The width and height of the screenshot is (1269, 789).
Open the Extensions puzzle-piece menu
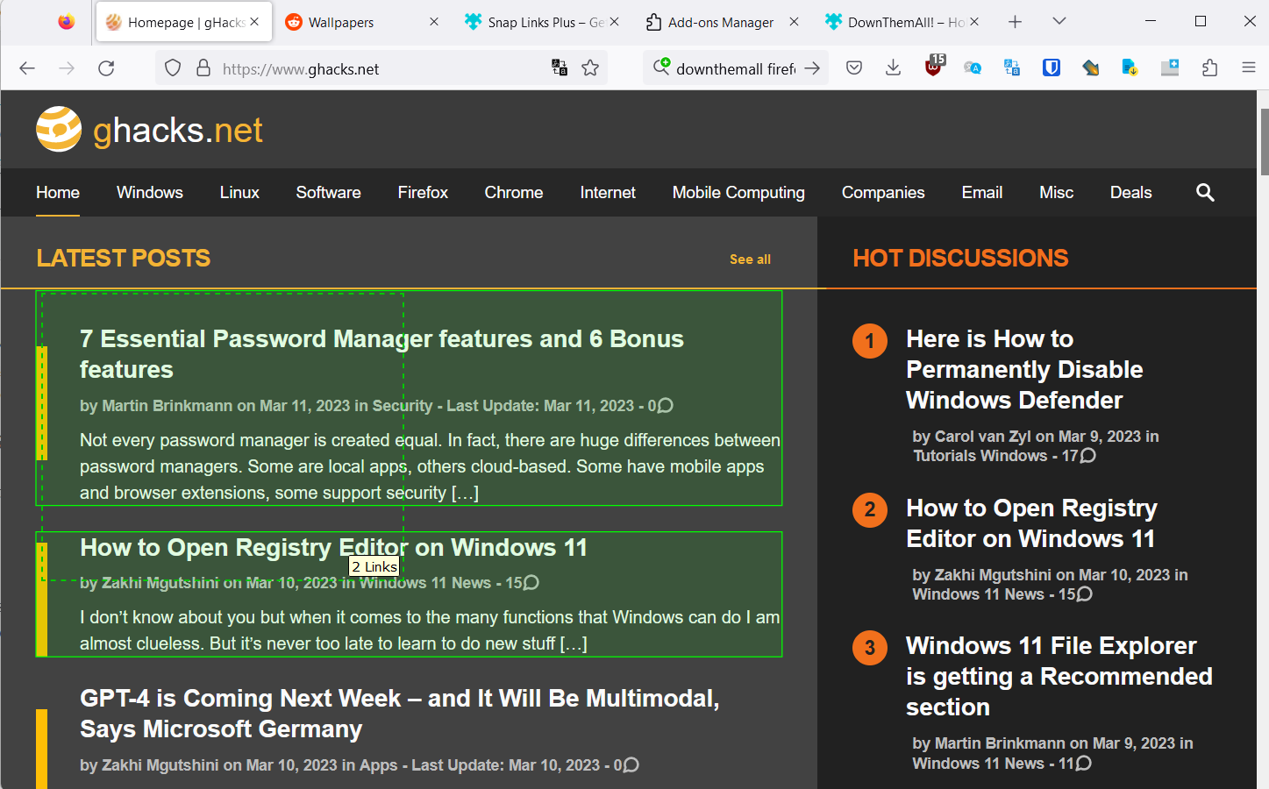[x=1209, y=68]
